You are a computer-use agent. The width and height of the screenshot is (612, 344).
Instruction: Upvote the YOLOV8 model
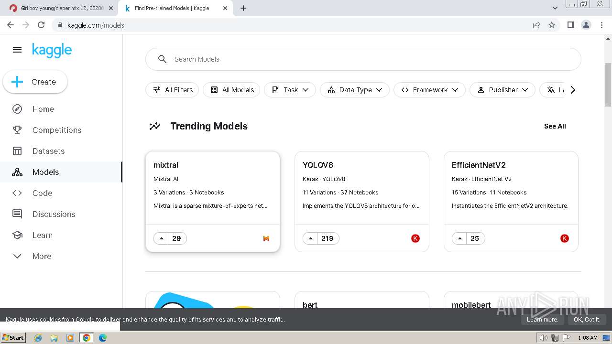pyautogui.click(x=311, y=238)
